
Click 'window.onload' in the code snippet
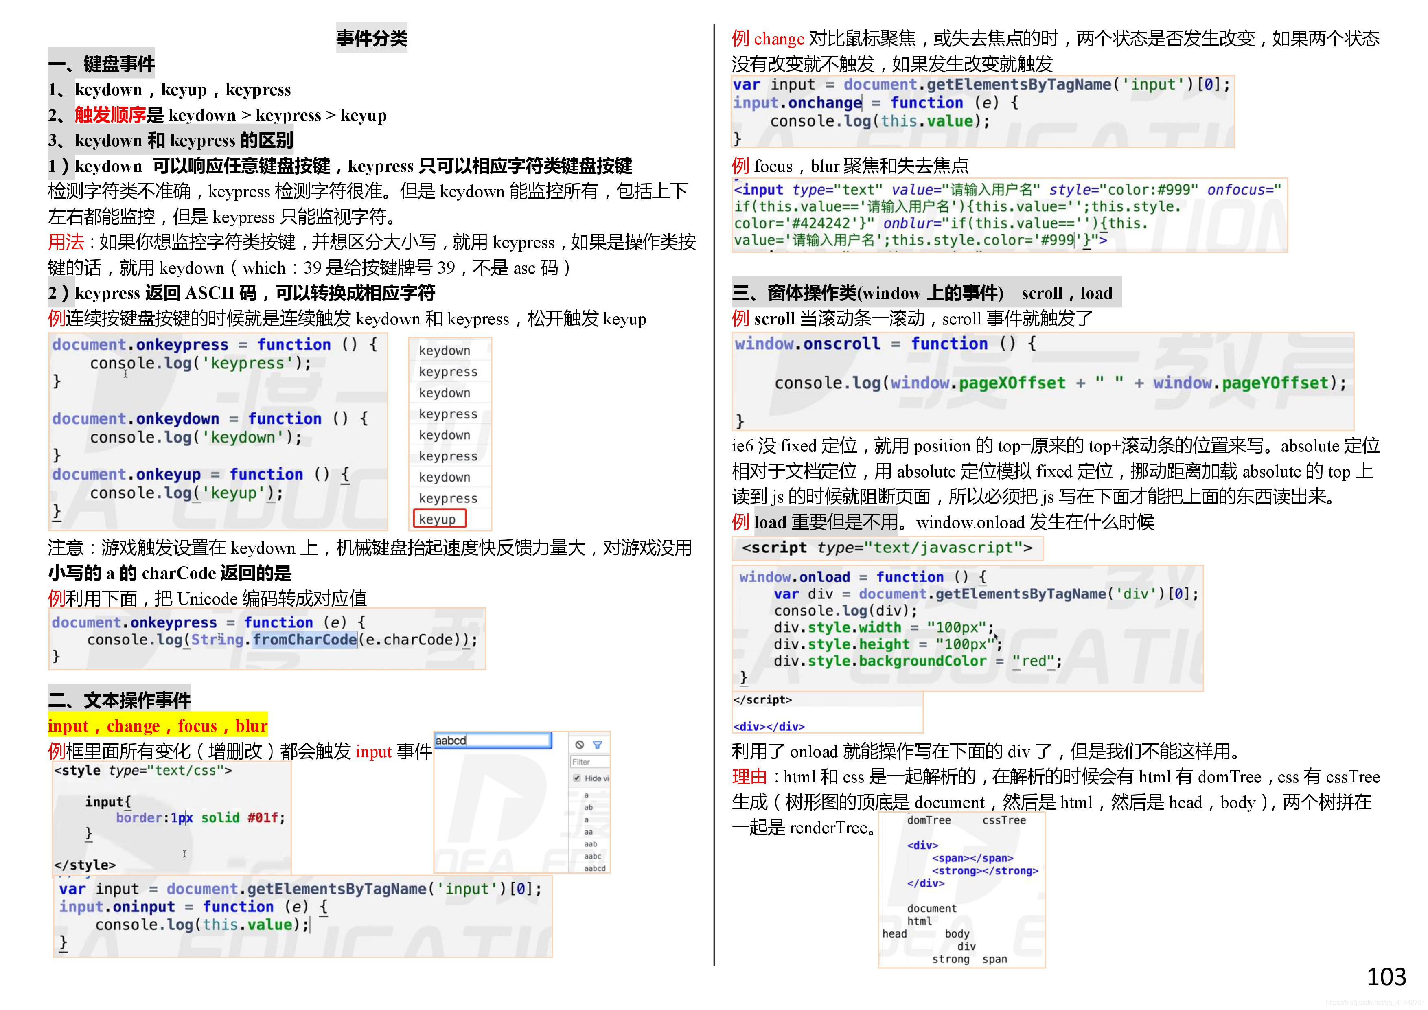click(794, 576)
